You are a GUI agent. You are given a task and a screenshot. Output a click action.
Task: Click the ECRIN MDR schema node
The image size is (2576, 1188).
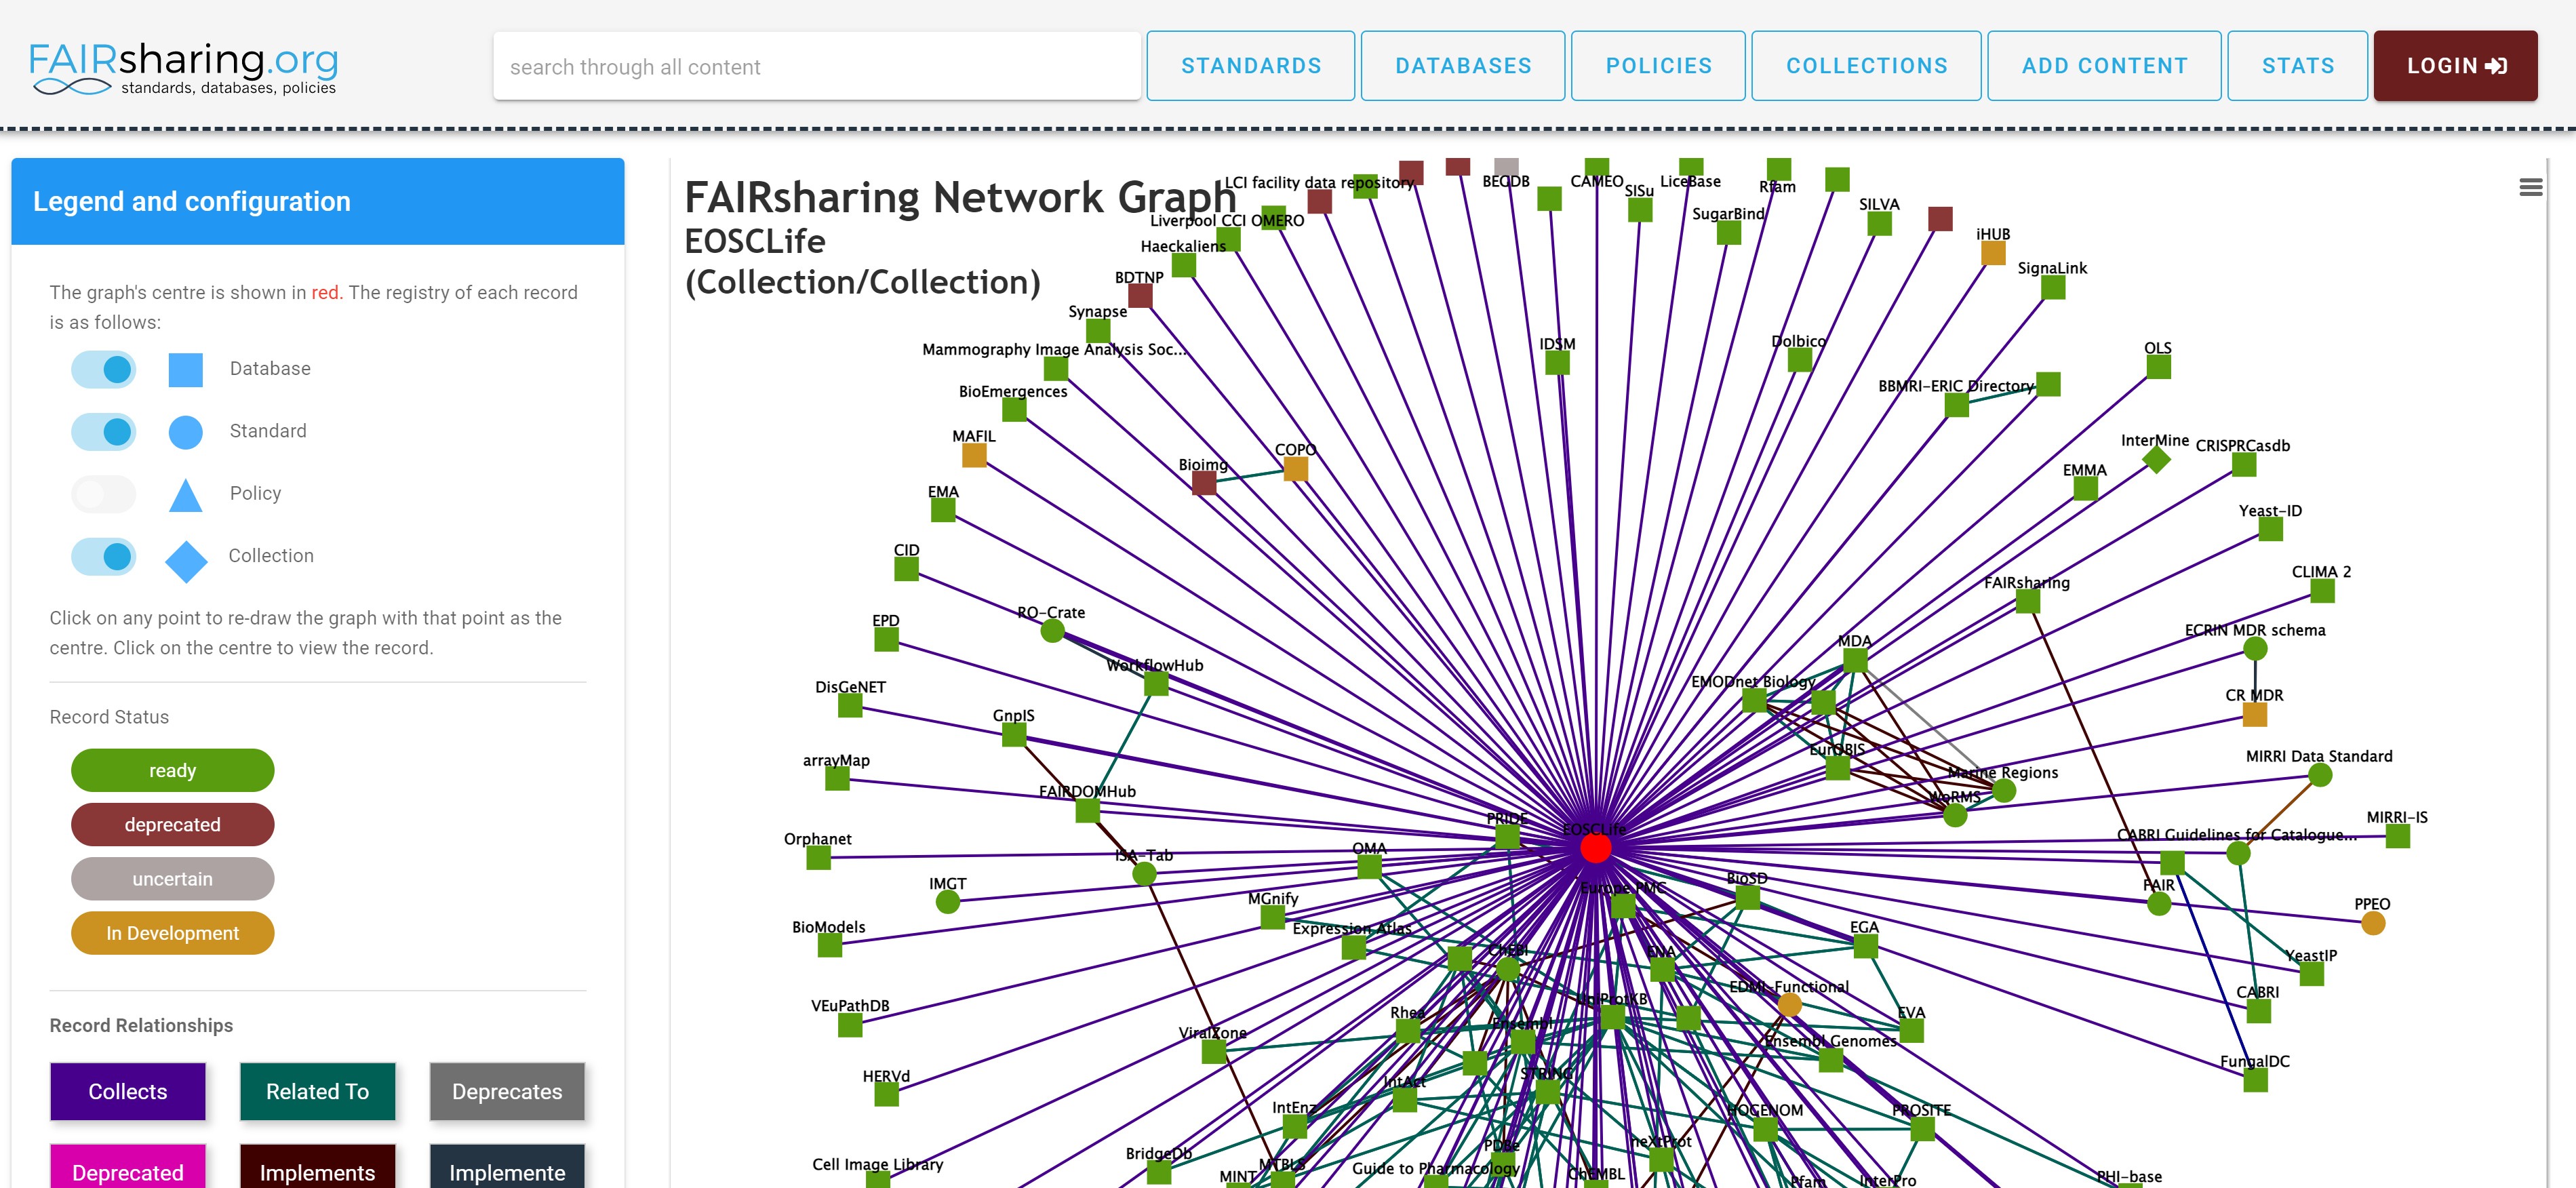coord(2254,649)
